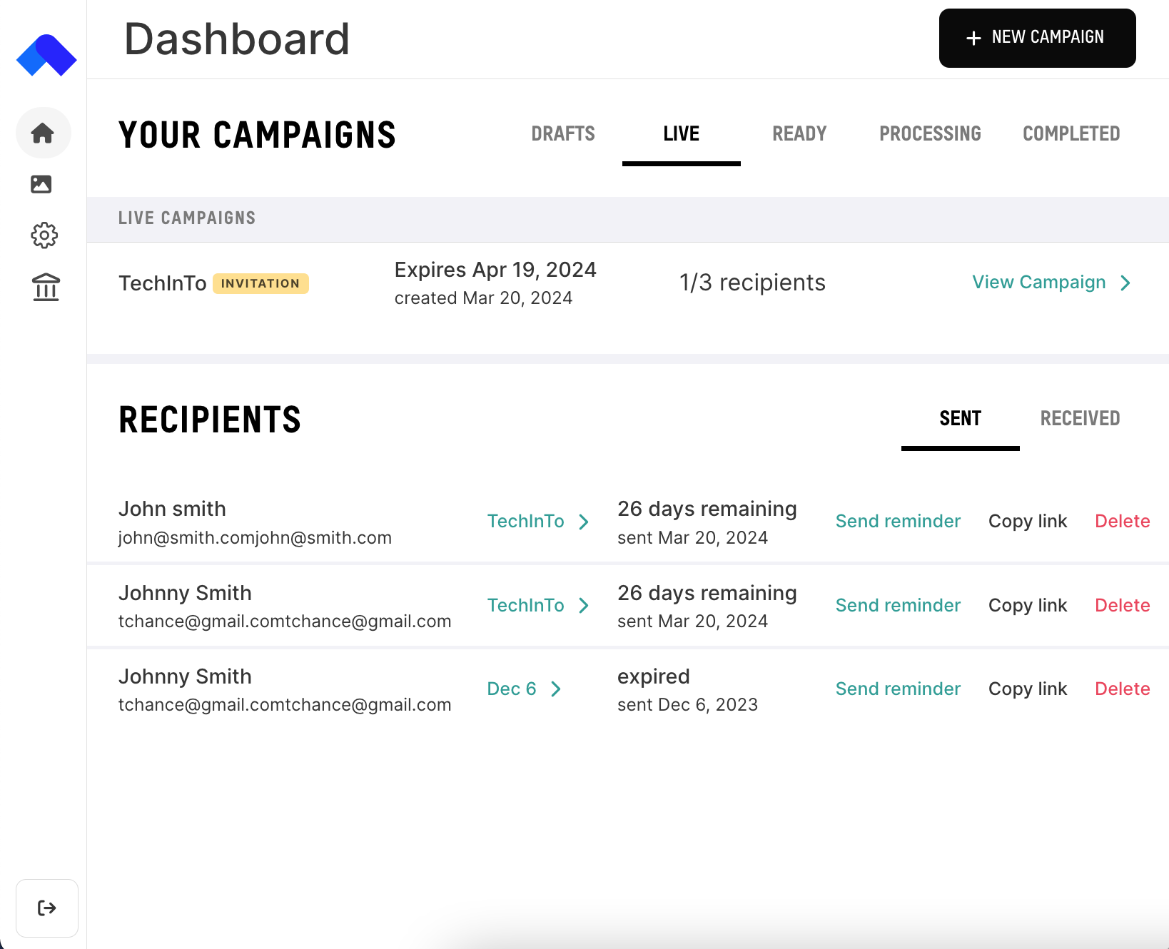This screenshot has height=949, width=1169.
Task: Open the image gallery sidebar icon
Action: (x=41, y=184)
